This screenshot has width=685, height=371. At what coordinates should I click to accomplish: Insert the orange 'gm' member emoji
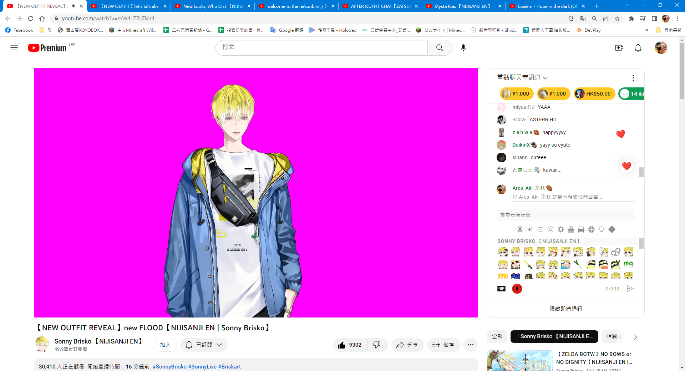tap(503, 276)
